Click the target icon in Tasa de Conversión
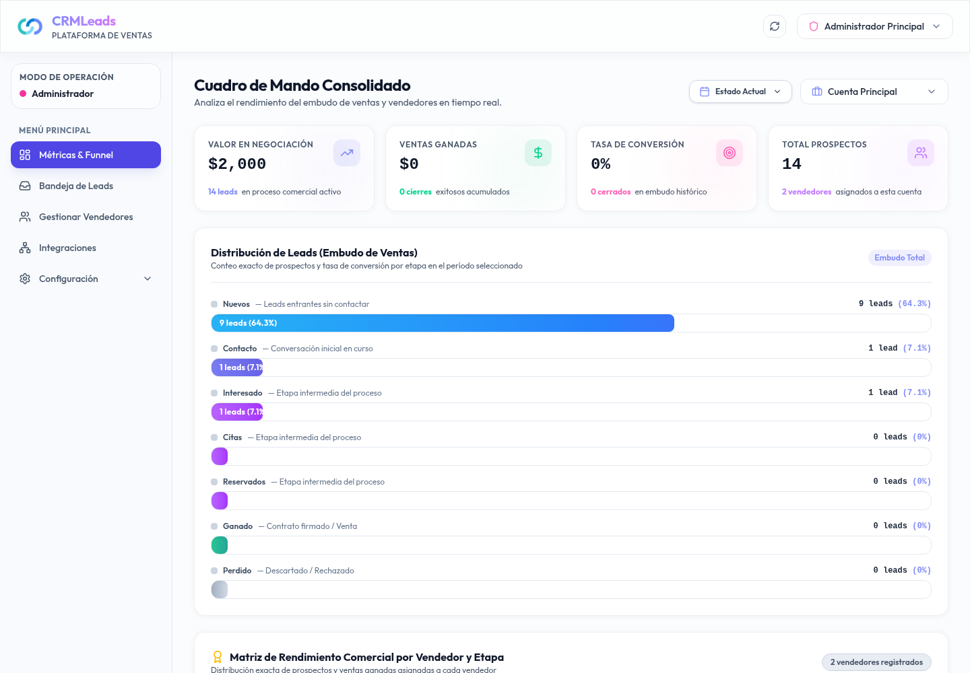 coord(730,153)
